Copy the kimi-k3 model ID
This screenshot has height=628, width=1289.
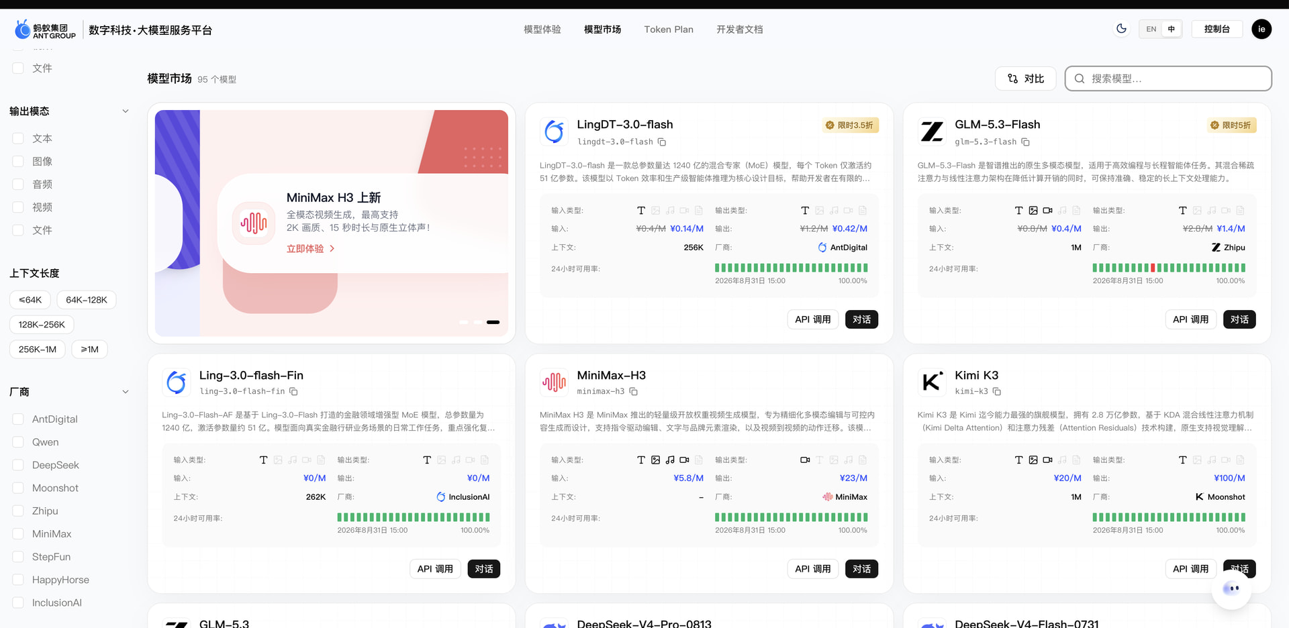(997, 392)
